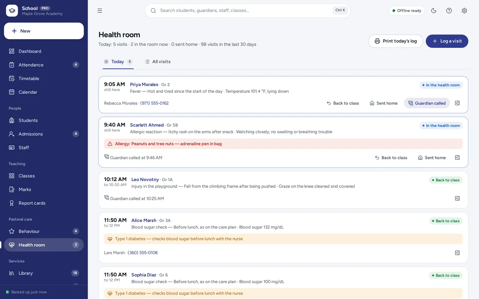The image size is (479, 299).
Task: Open Priya Morales student link
Action: click(x=144, y=85)
